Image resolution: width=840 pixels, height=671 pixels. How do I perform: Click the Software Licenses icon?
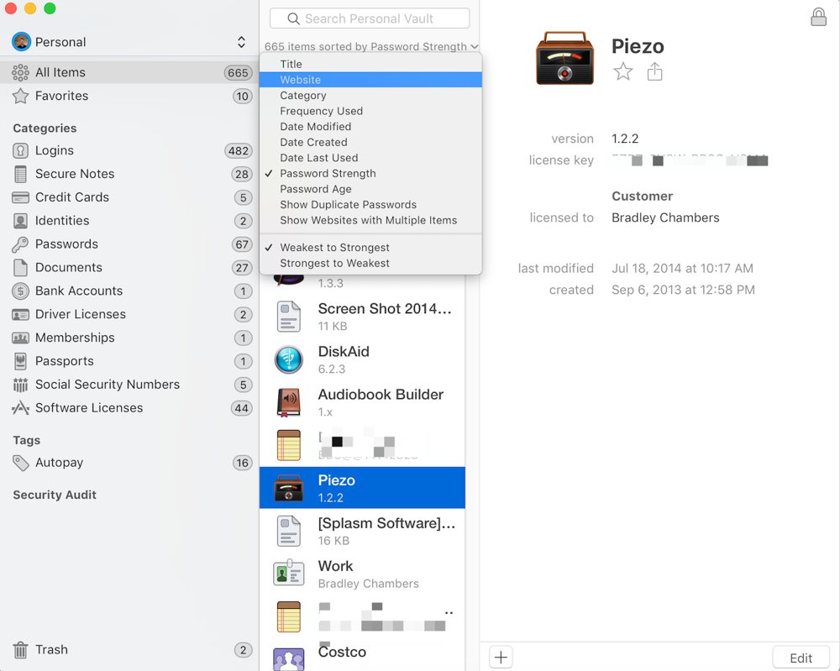pos(20,408)
